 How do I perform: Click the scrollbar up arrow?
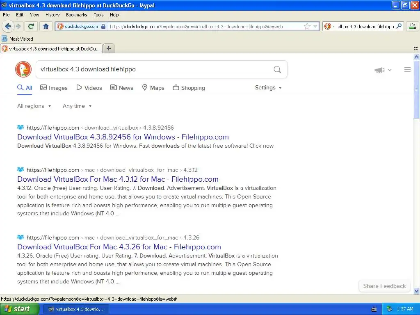416,57
